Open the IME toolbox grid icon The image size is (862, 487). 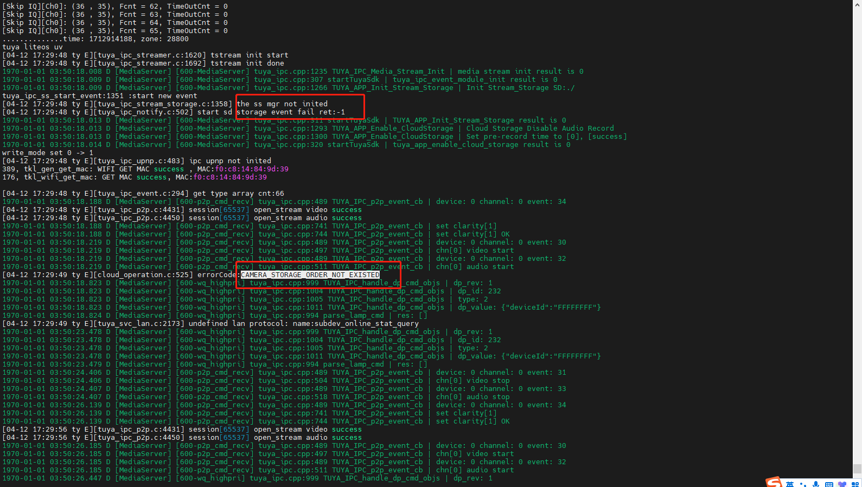(855, 484)
